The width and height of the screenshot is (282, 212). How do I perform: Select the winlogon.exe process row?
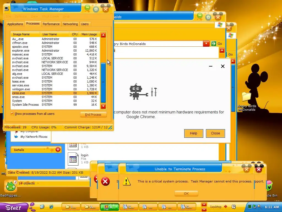(55, 89)
